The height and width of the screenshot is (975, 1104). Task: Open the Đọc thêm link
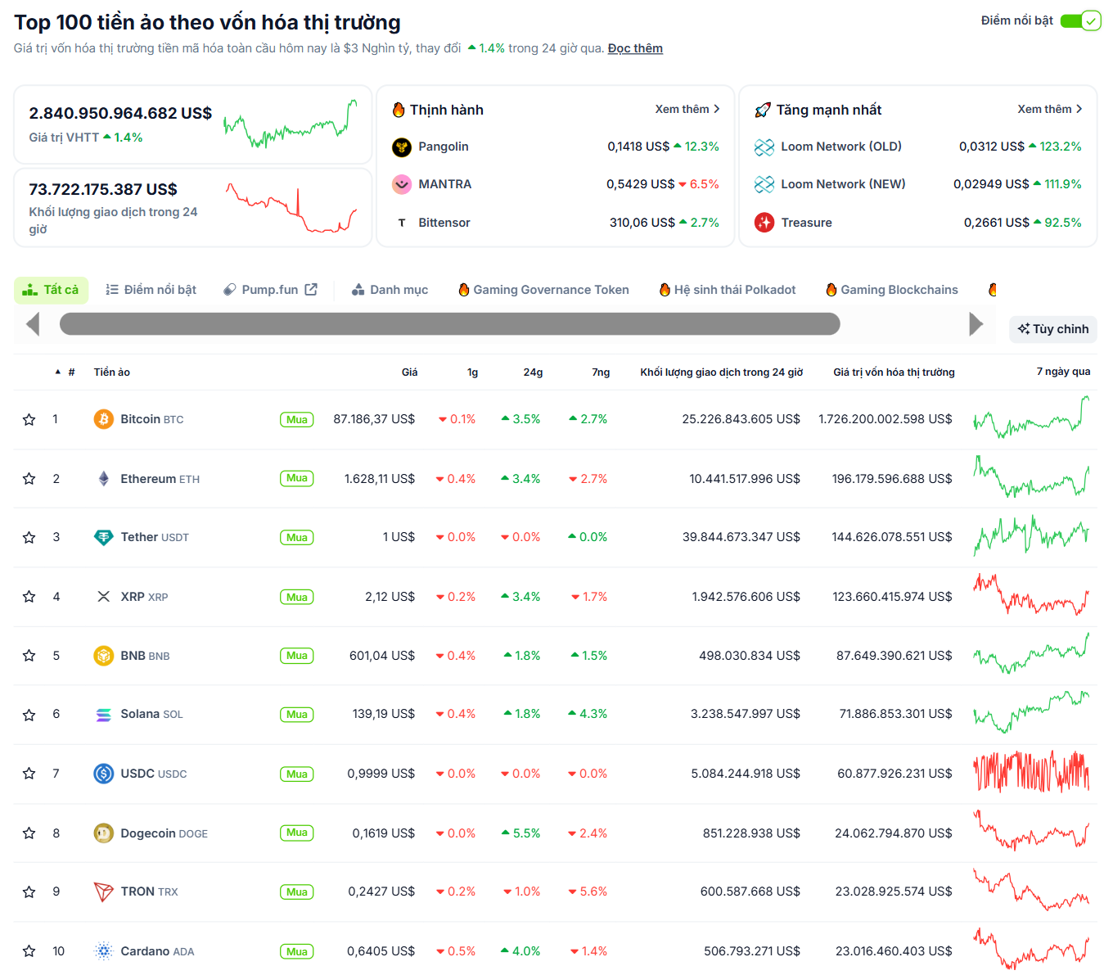tap(635, 48)
